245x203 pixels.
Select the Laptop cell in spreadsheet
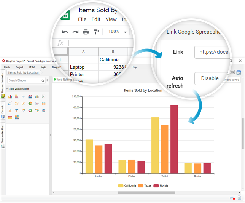(x=83, y=67)
